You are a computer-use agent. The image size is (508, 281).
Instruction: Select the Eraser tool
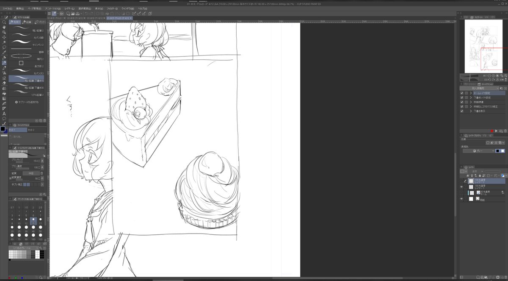point(4,83)
